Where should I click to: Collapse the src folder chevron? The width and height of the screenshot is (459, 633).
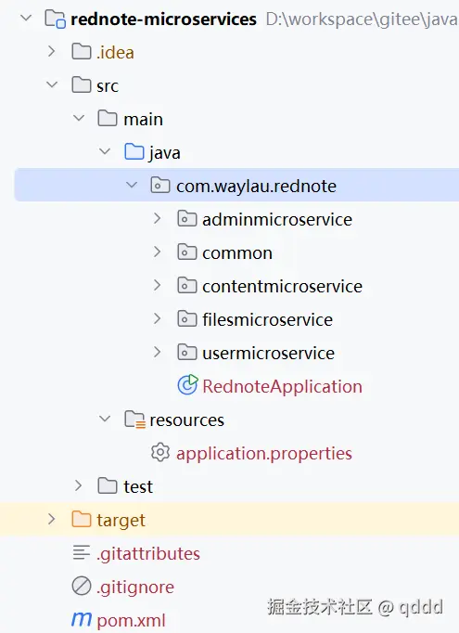point(52,84)
